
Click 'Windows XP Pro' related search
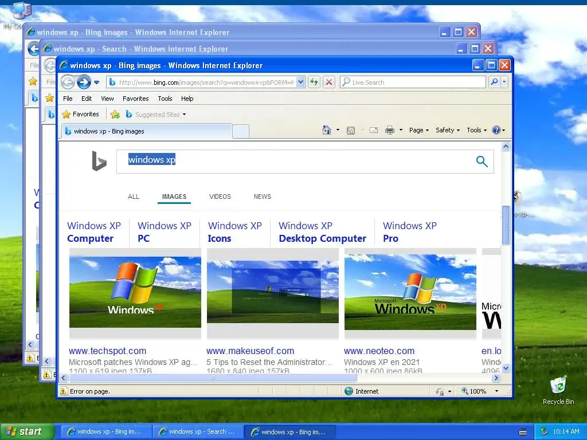pyautogui.click(x=409, y=232)
